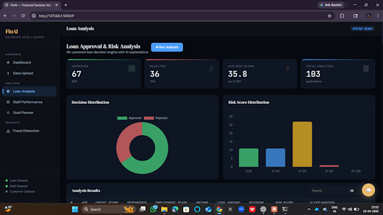Click the 103 total analyzed value
Image resolution: width=383 pixels, height=215 pixels.
[x=313, y=74]
